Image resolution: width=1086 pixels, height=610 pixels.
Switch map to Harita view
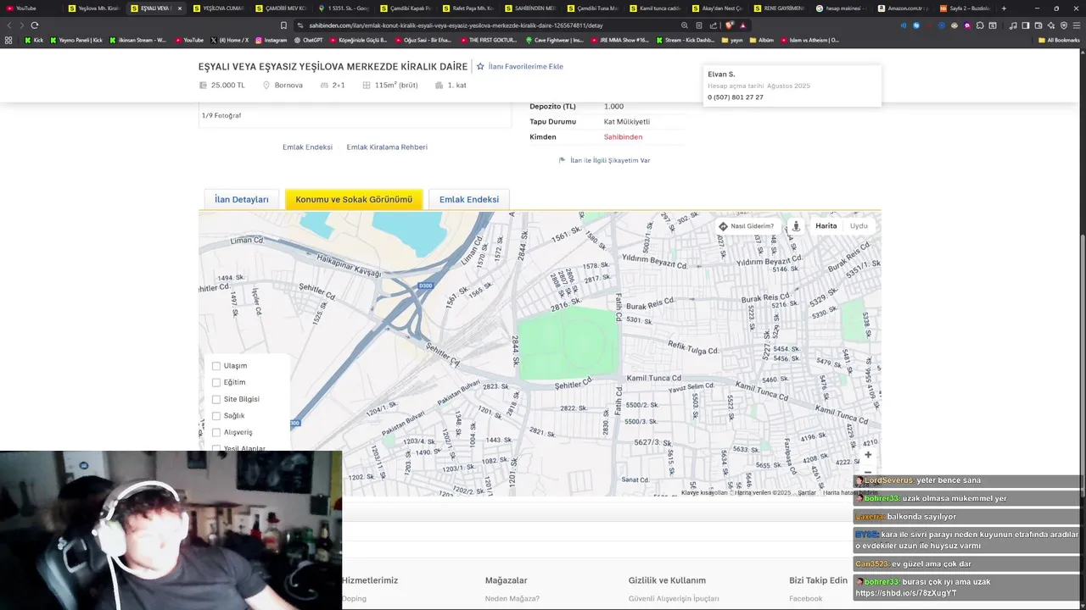[x=826, y=226]
